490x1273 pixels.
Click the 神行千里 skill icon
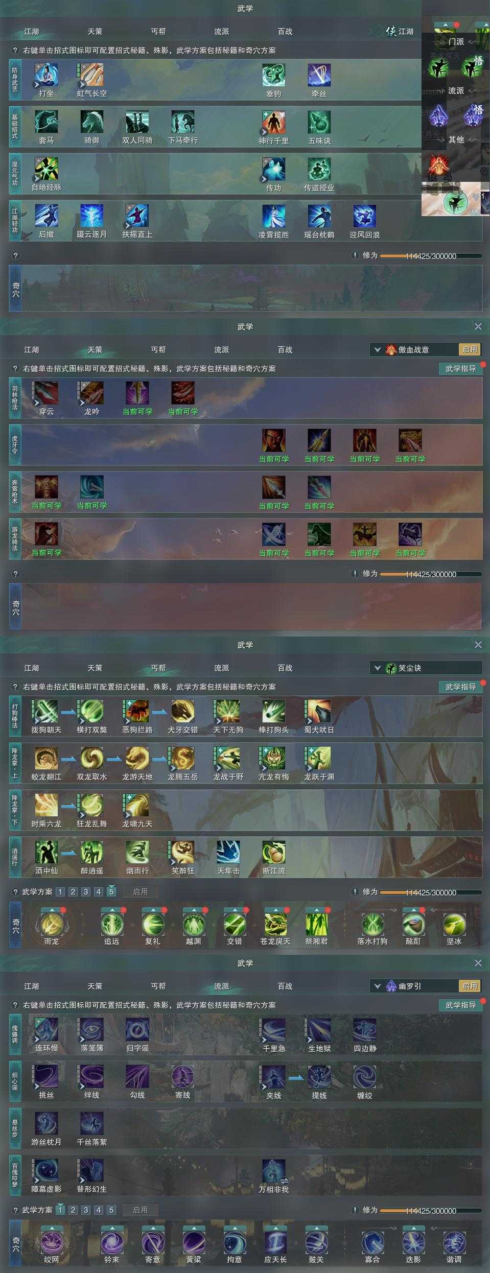tap(273, 122)
